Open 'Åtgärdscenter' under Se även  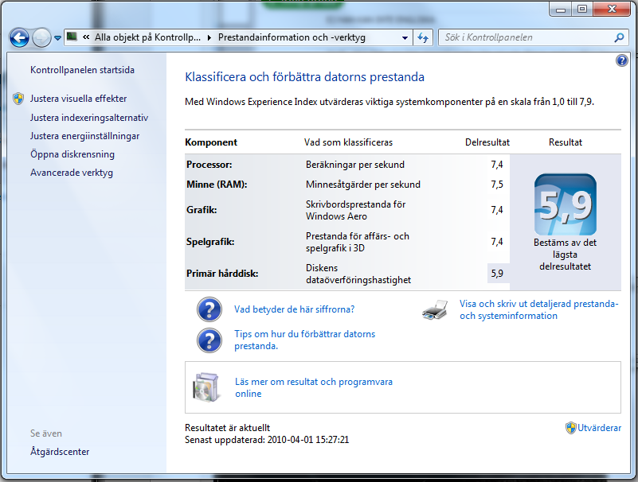pyautogui.click(x=60, y=451)
